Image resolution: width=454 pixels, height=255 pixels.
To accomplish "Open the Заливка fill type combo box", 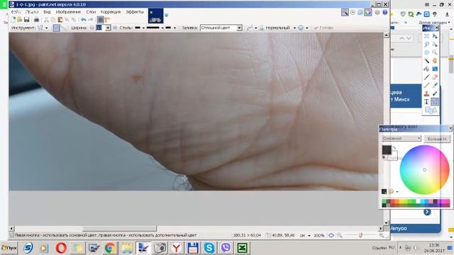I will (x=221, y=28).
